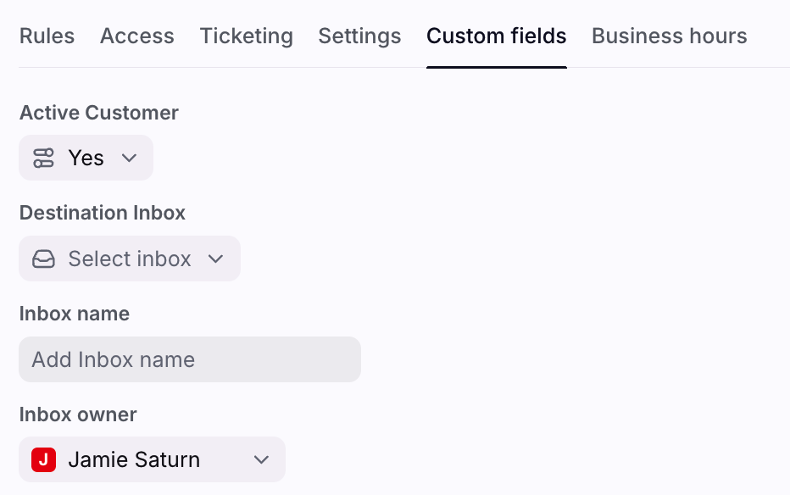Switch to the Rules tab
The image size is (790, 495).
[47, 36]
